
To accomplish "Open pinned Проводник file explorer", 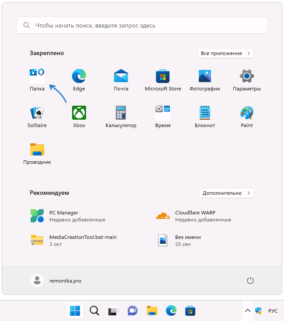I will [x=37, y=153].
